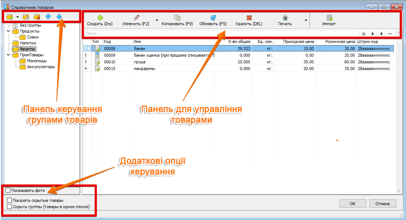Screen dimensions: 406x220
Task: Toggle the Показать скрытые товары checkbox
Action: click(x=10, y=200)
